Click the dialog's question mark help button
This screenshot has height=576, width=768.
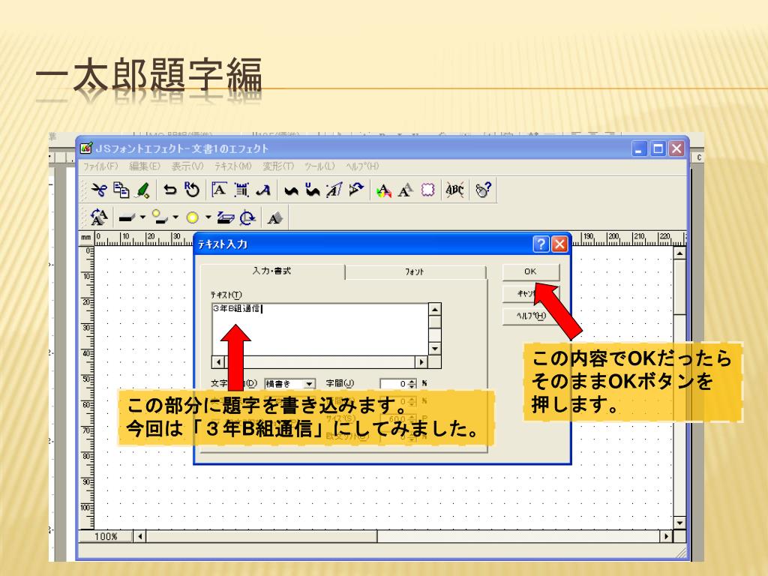[541, 244]
